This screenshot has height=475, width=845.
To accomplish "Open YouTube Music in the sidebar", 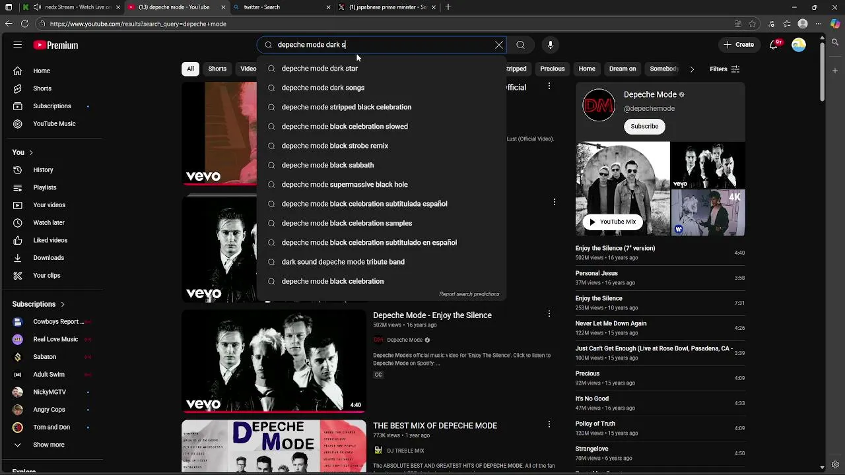I will pos(53,124).
